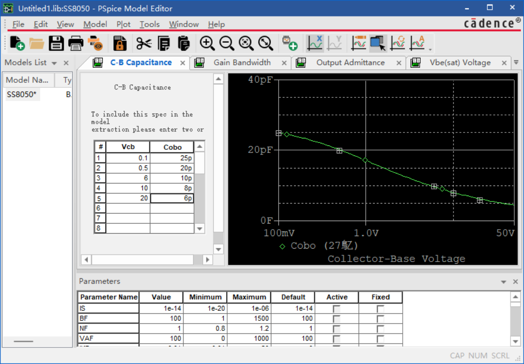Click the extract parameters 'A' graph icon
The width and height of the screenshot is (524, 364).
pyautogui.click(x=417, y=43)
